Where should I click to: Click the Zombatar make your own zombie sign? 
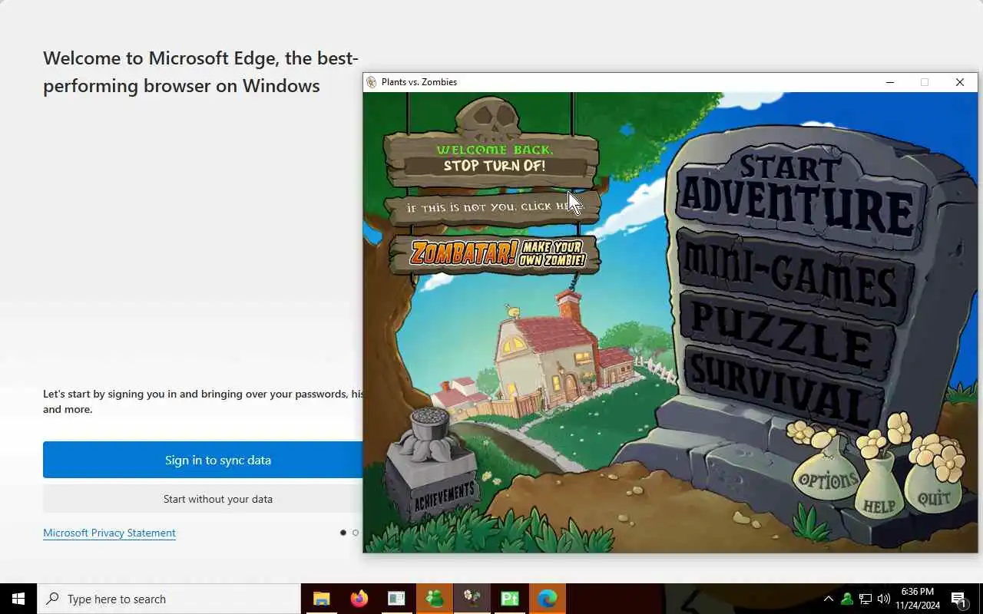(495, 253)
